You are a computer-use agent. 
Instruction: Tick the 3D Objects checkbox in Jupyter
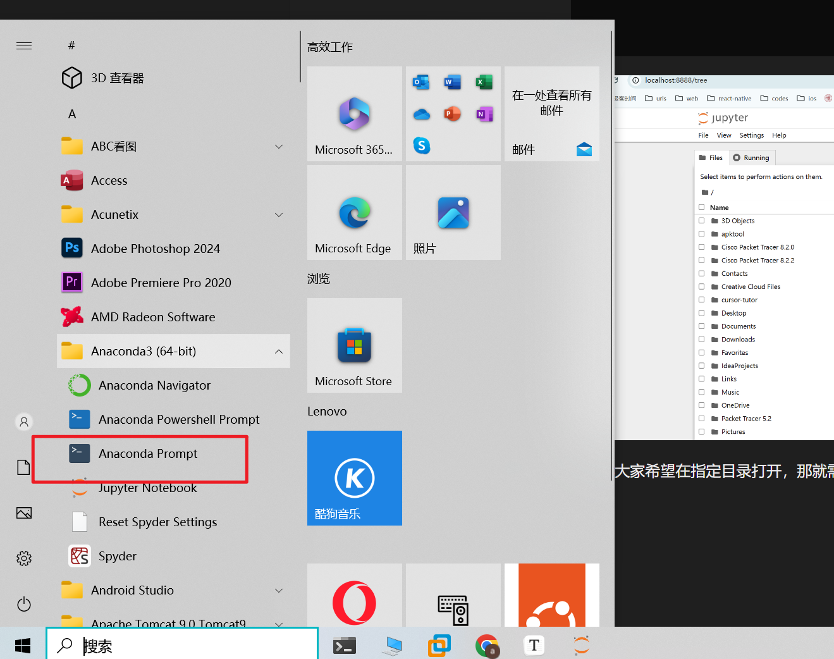(701, 221)
